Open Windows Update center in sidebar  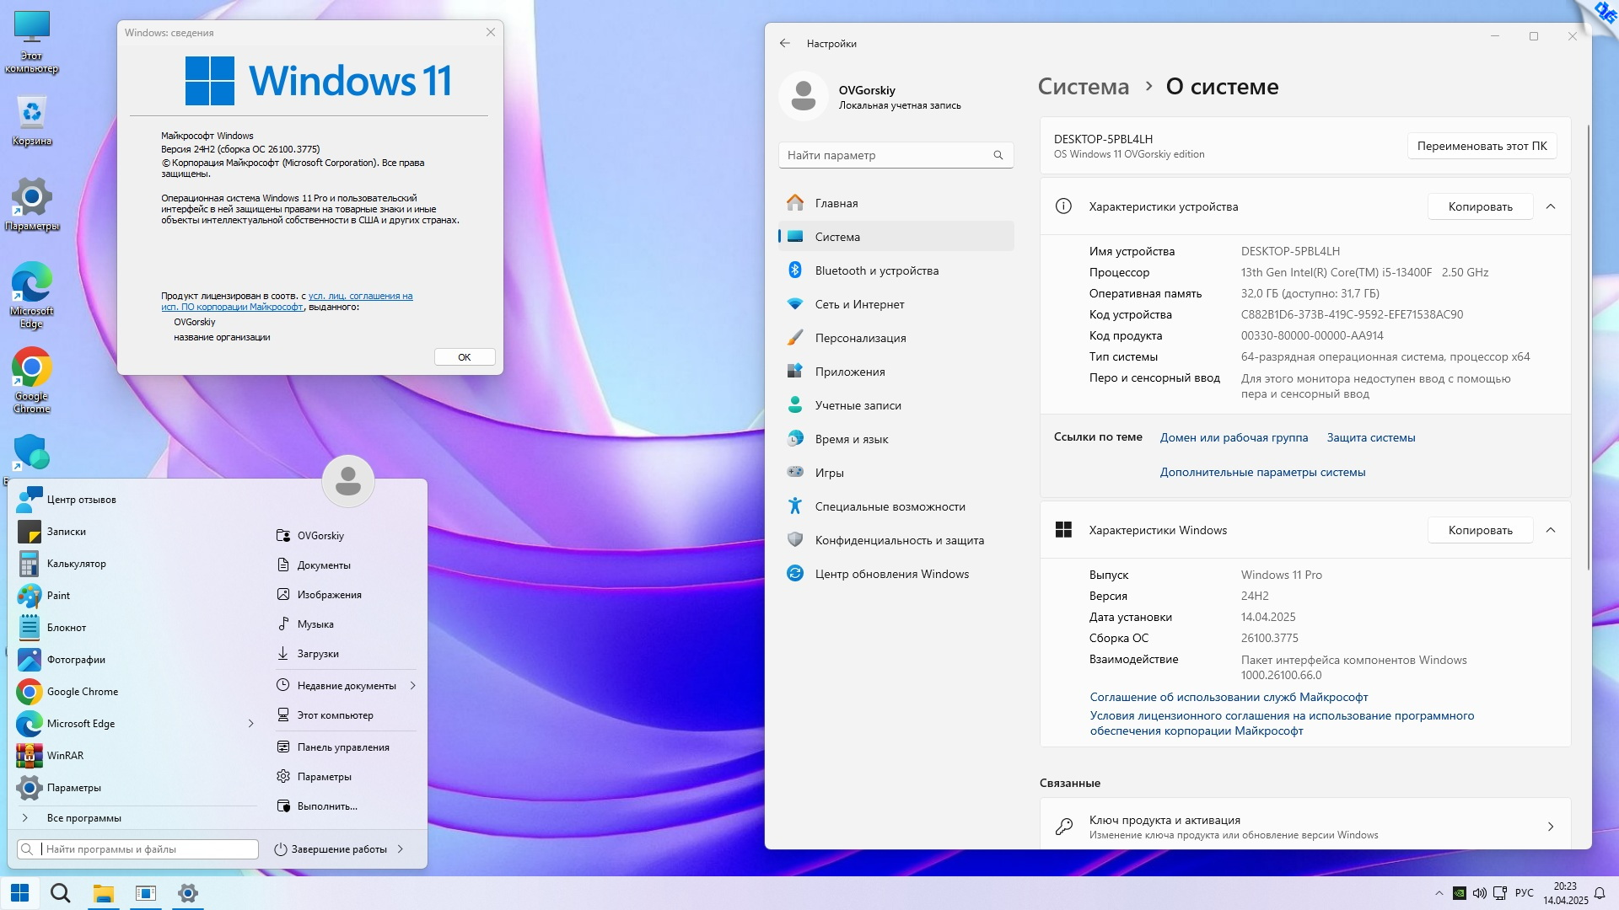coord(891,574)
